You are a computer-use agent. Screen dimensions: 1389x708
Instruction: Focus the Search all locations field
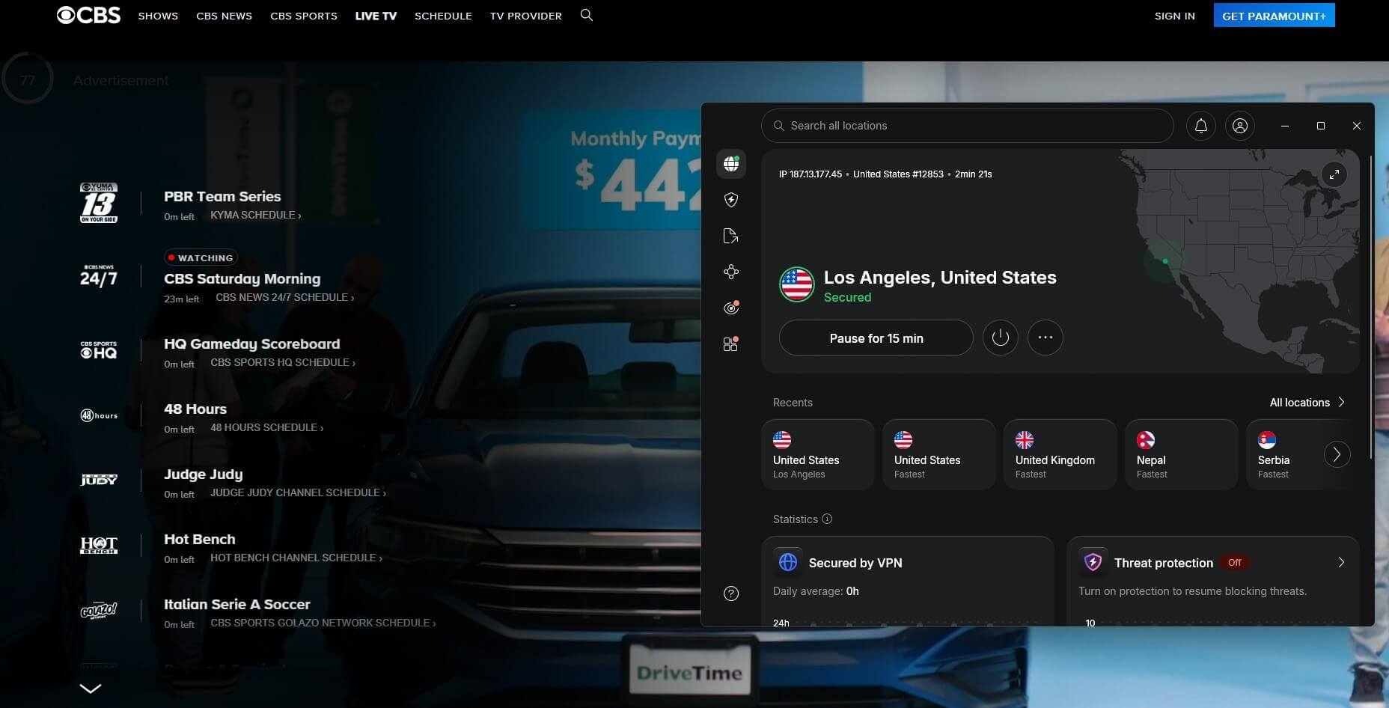(967, 126)
